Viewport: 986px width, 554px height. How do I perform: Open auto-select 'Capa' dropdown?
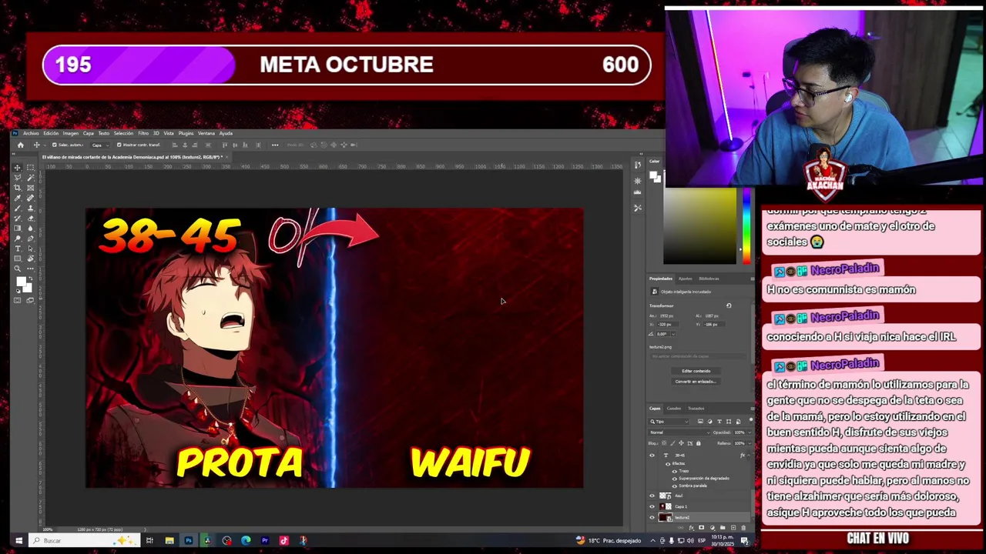100,145
